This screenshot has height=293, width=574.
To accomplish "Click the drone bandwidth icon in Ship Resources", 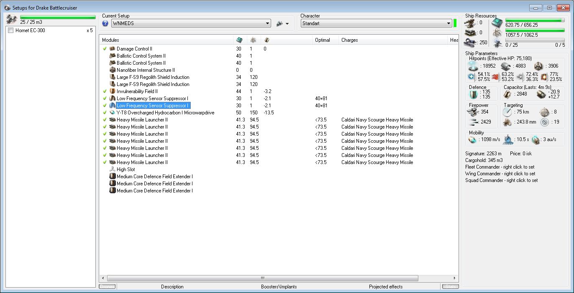I will point(497,43).
